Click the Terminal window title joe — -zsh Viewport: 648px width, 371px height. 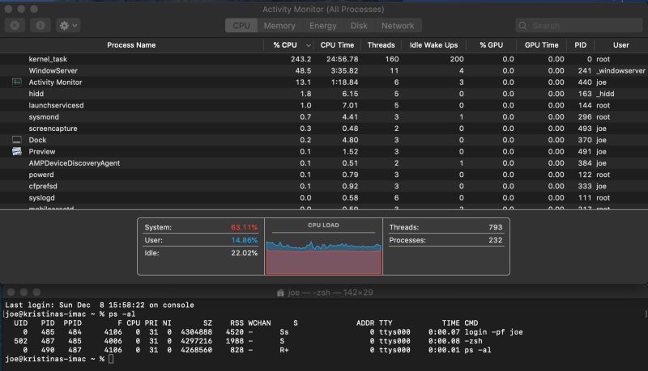click(x=309, y=293)
